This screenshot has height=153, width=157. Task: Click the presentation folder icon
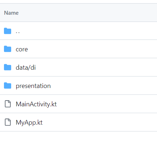click(8, 85)
